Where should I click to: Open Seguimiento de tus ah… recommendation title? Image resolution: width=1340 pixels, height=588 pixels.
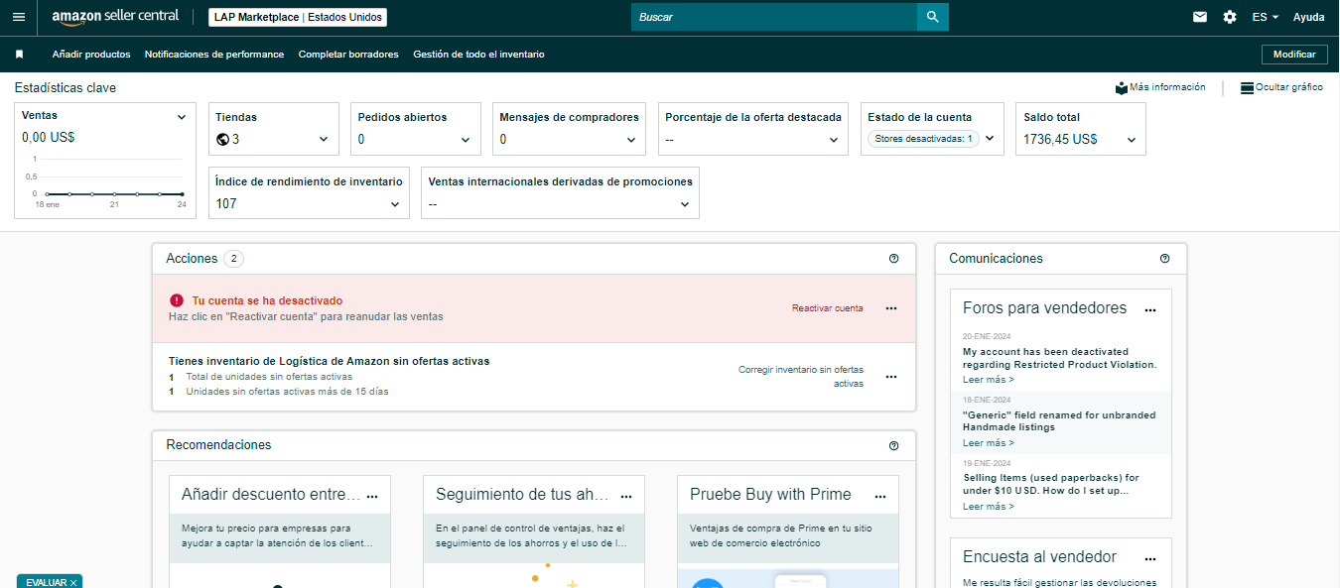pyautogui.click(x=522, y=495)
